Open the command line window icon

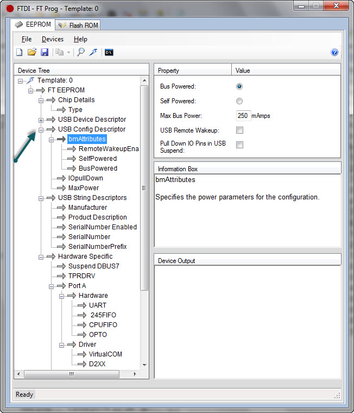point(109,52)
